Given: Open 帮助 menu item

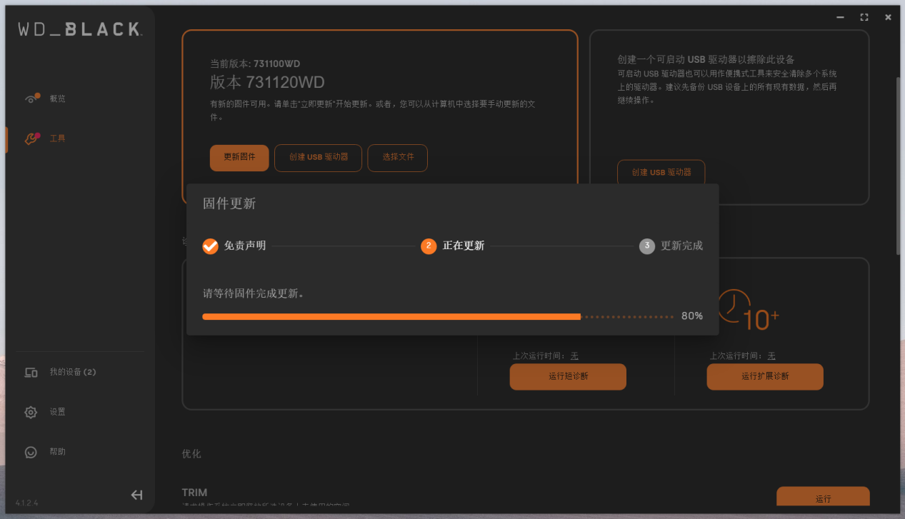Looking at the screenshot, I should coord(57,452).
